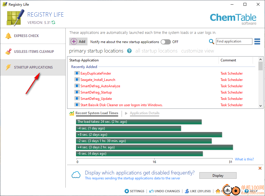The width and height of the screenshot is (265, 196).
Task: Minimize the Registry Life window
Action: pyautogui.click(x=232, y=4)
